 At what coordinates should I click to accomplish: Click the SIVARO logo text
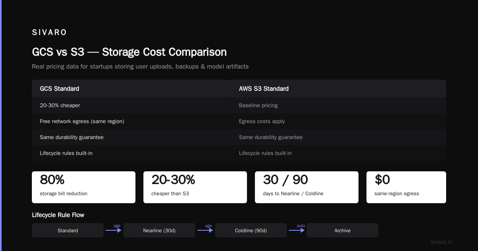pos(49,32)
